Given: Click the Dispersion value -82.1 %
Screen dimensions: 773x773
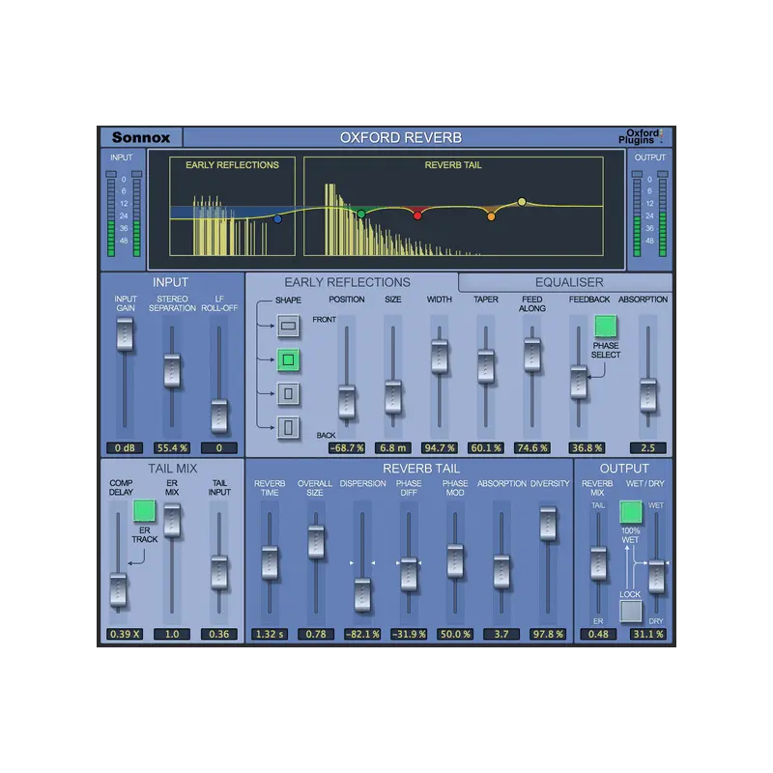Looking at the screenshot, I should pos(362,635).
